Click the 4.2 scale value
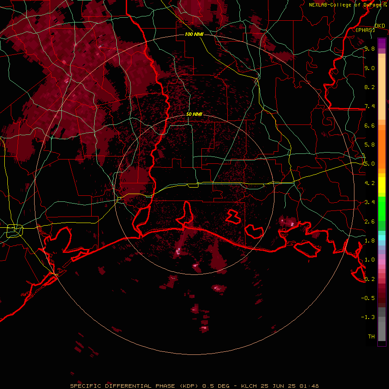Screen dimensions: 389x389 pyautogui.click(x=370, y=183)
